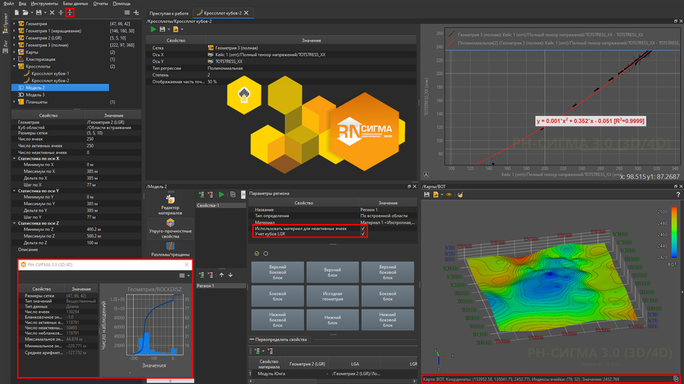This screenshot has height=384, width=684.
Task: Expand the Карты tree node
Action: tap(14, 53)
